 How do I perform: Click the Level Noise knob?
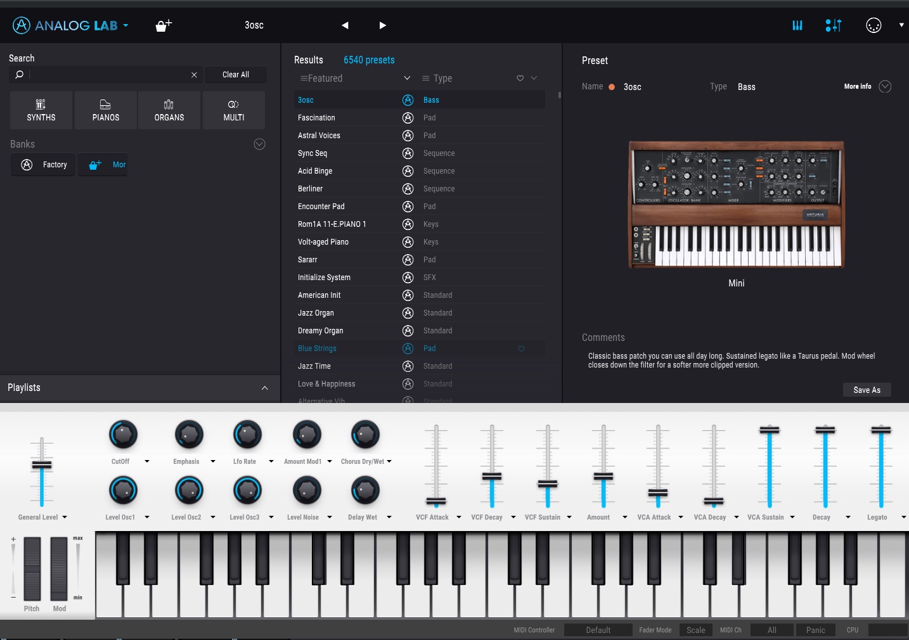307,490
